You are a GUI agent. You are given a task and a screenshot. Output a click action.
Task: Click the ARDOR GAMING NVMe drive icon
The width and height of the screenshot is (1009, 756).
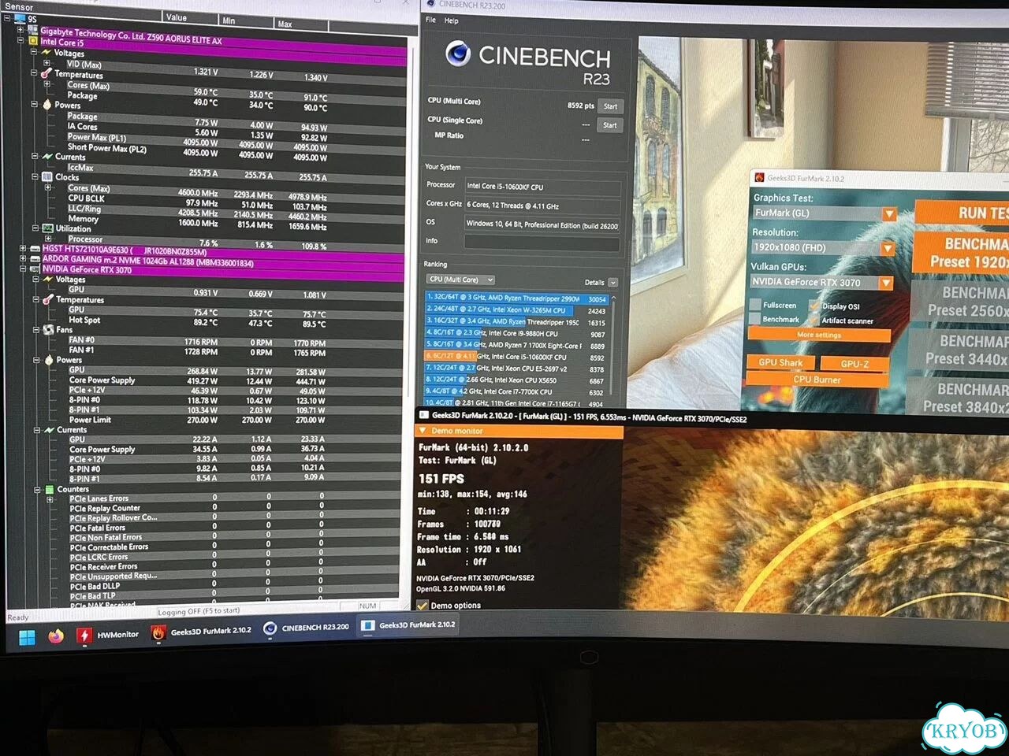(x=35, y=258)
